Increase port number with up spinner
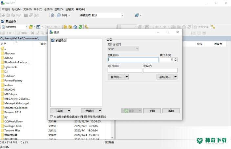The image size is (231, 149). pyautogui.click(x=176, y=59)
